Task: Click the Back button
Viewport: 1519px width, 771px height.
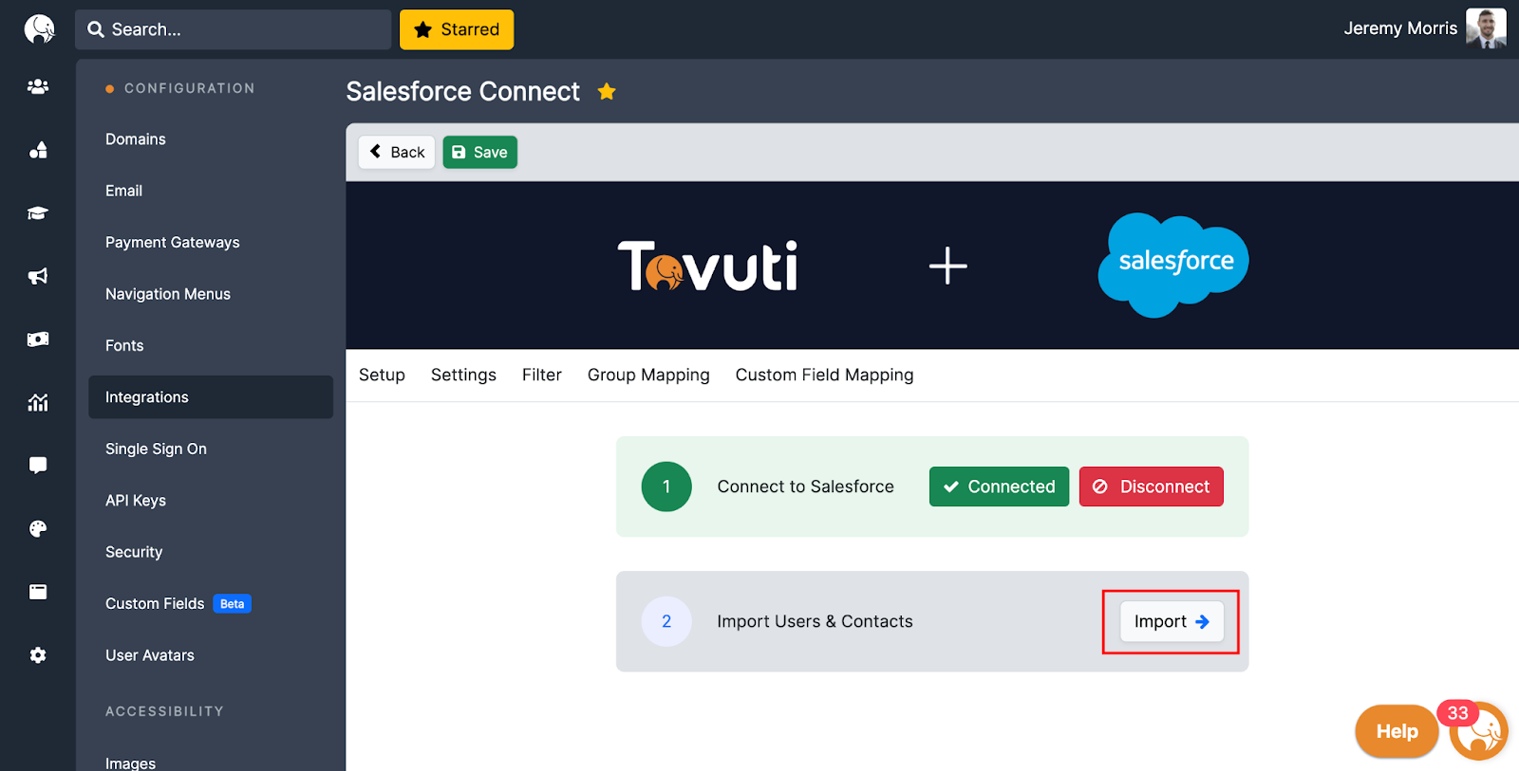Action: [397, 152]
